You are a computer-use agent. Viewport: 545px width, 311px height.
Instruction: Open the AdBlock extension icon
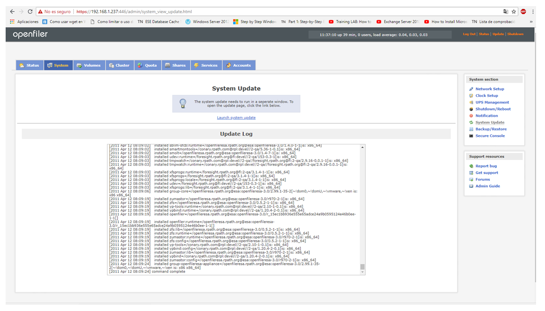tap(523, 11)
